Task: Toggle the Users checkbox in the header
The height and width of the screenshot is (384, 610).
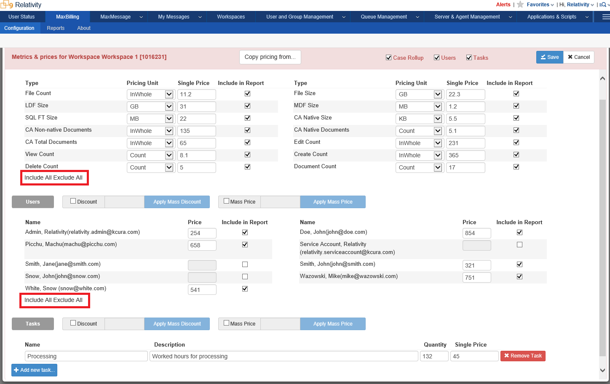Action: click(436, 58)
